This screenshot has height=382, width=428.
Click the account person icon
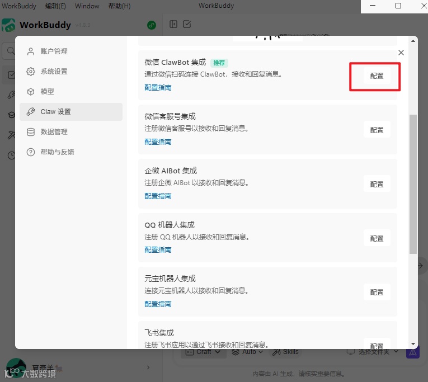[31, 51]
